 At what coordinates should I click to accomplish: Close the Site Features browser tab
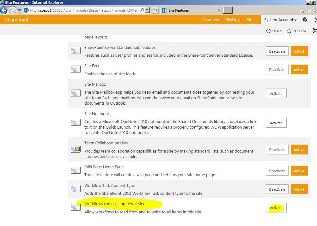point(219,10)
